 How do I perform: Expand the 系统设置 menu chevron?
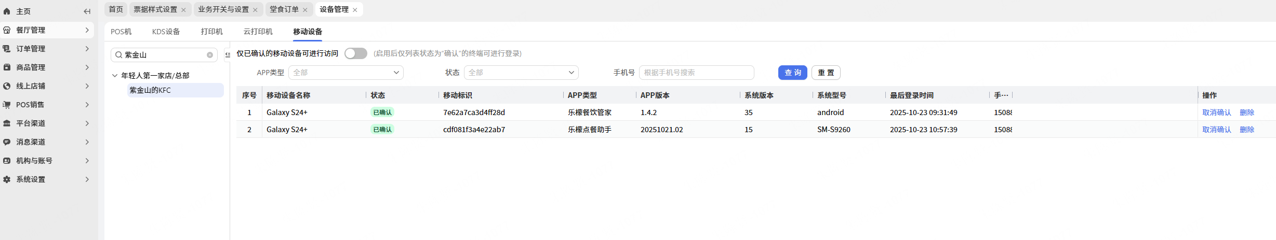[x=87, y=179]
